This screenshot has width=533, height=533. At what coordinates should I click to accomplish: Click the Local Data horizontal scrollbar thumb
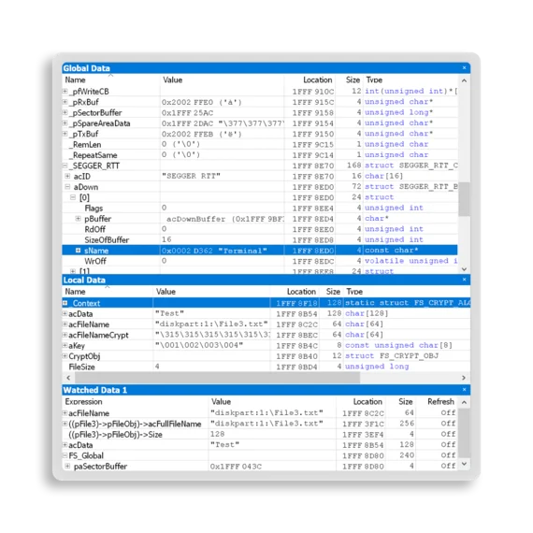tap(217, 378)
